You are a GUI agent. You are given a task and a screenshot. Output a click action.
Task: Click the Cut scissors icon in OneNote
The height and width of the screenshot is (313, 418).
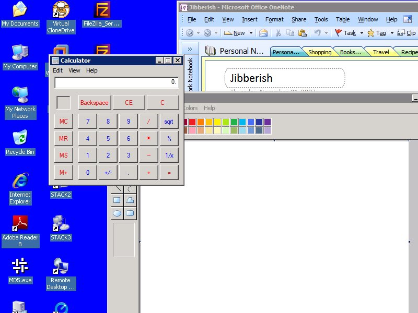pyautogui.click(x=278, y=33)
